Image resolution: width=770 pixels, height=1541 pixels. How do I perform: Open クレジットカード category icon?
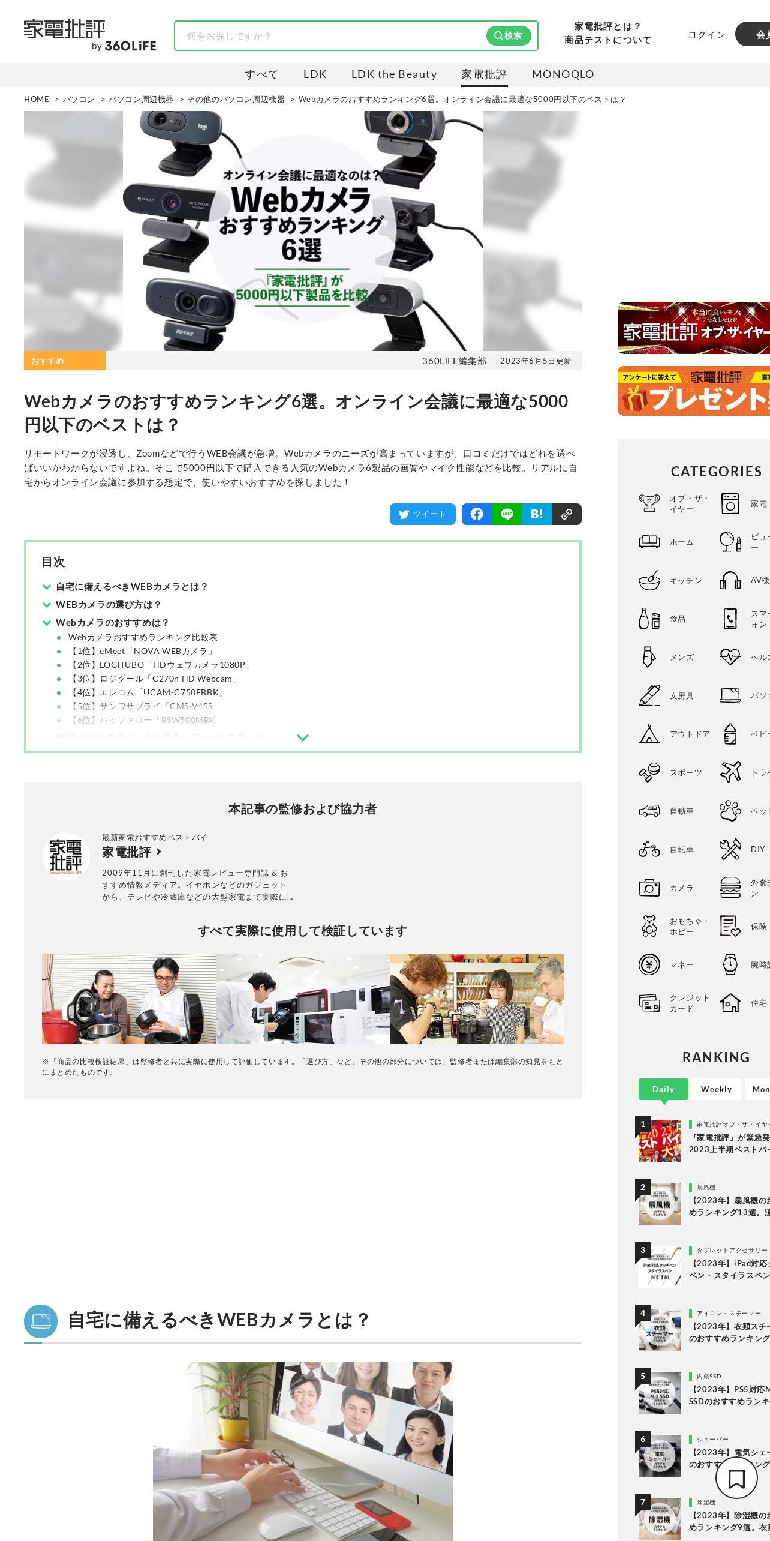[x=649, y=1003]
